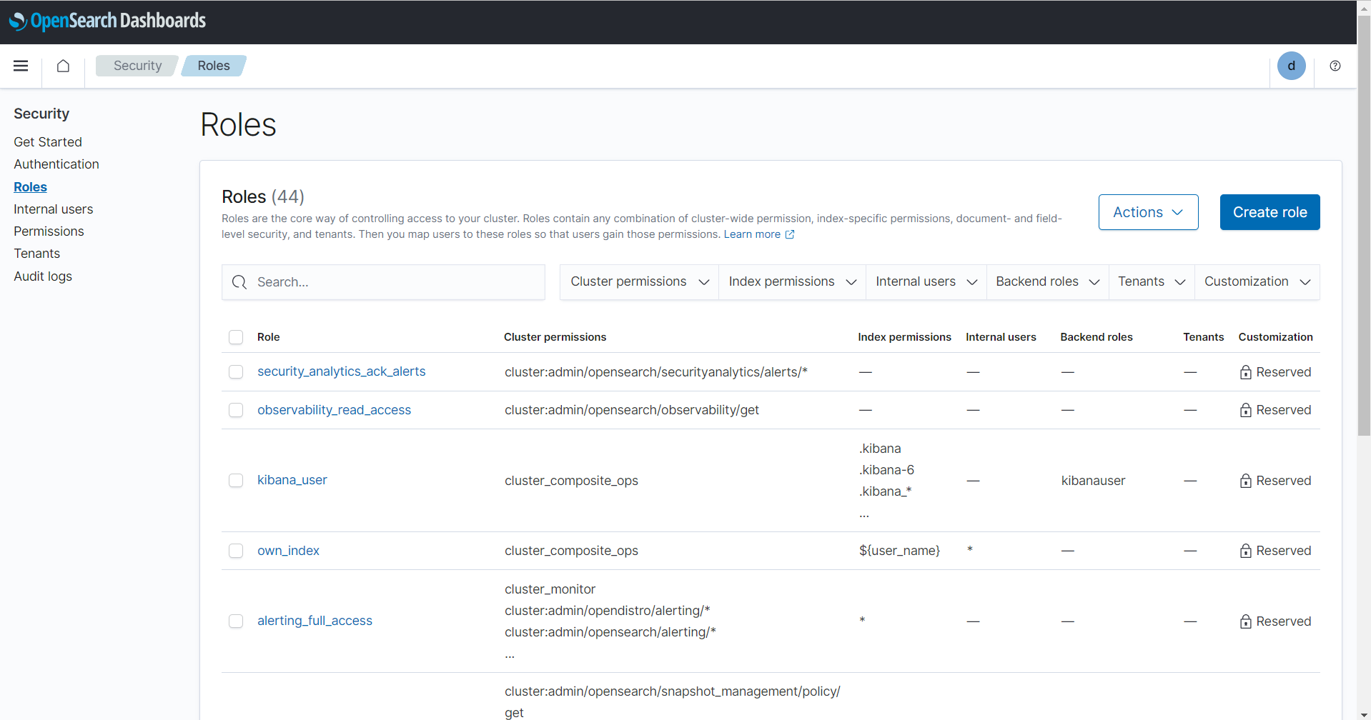Focus the roles Search input field
Viewport: 1371px width, 720px height.
[x=393, y=282]
